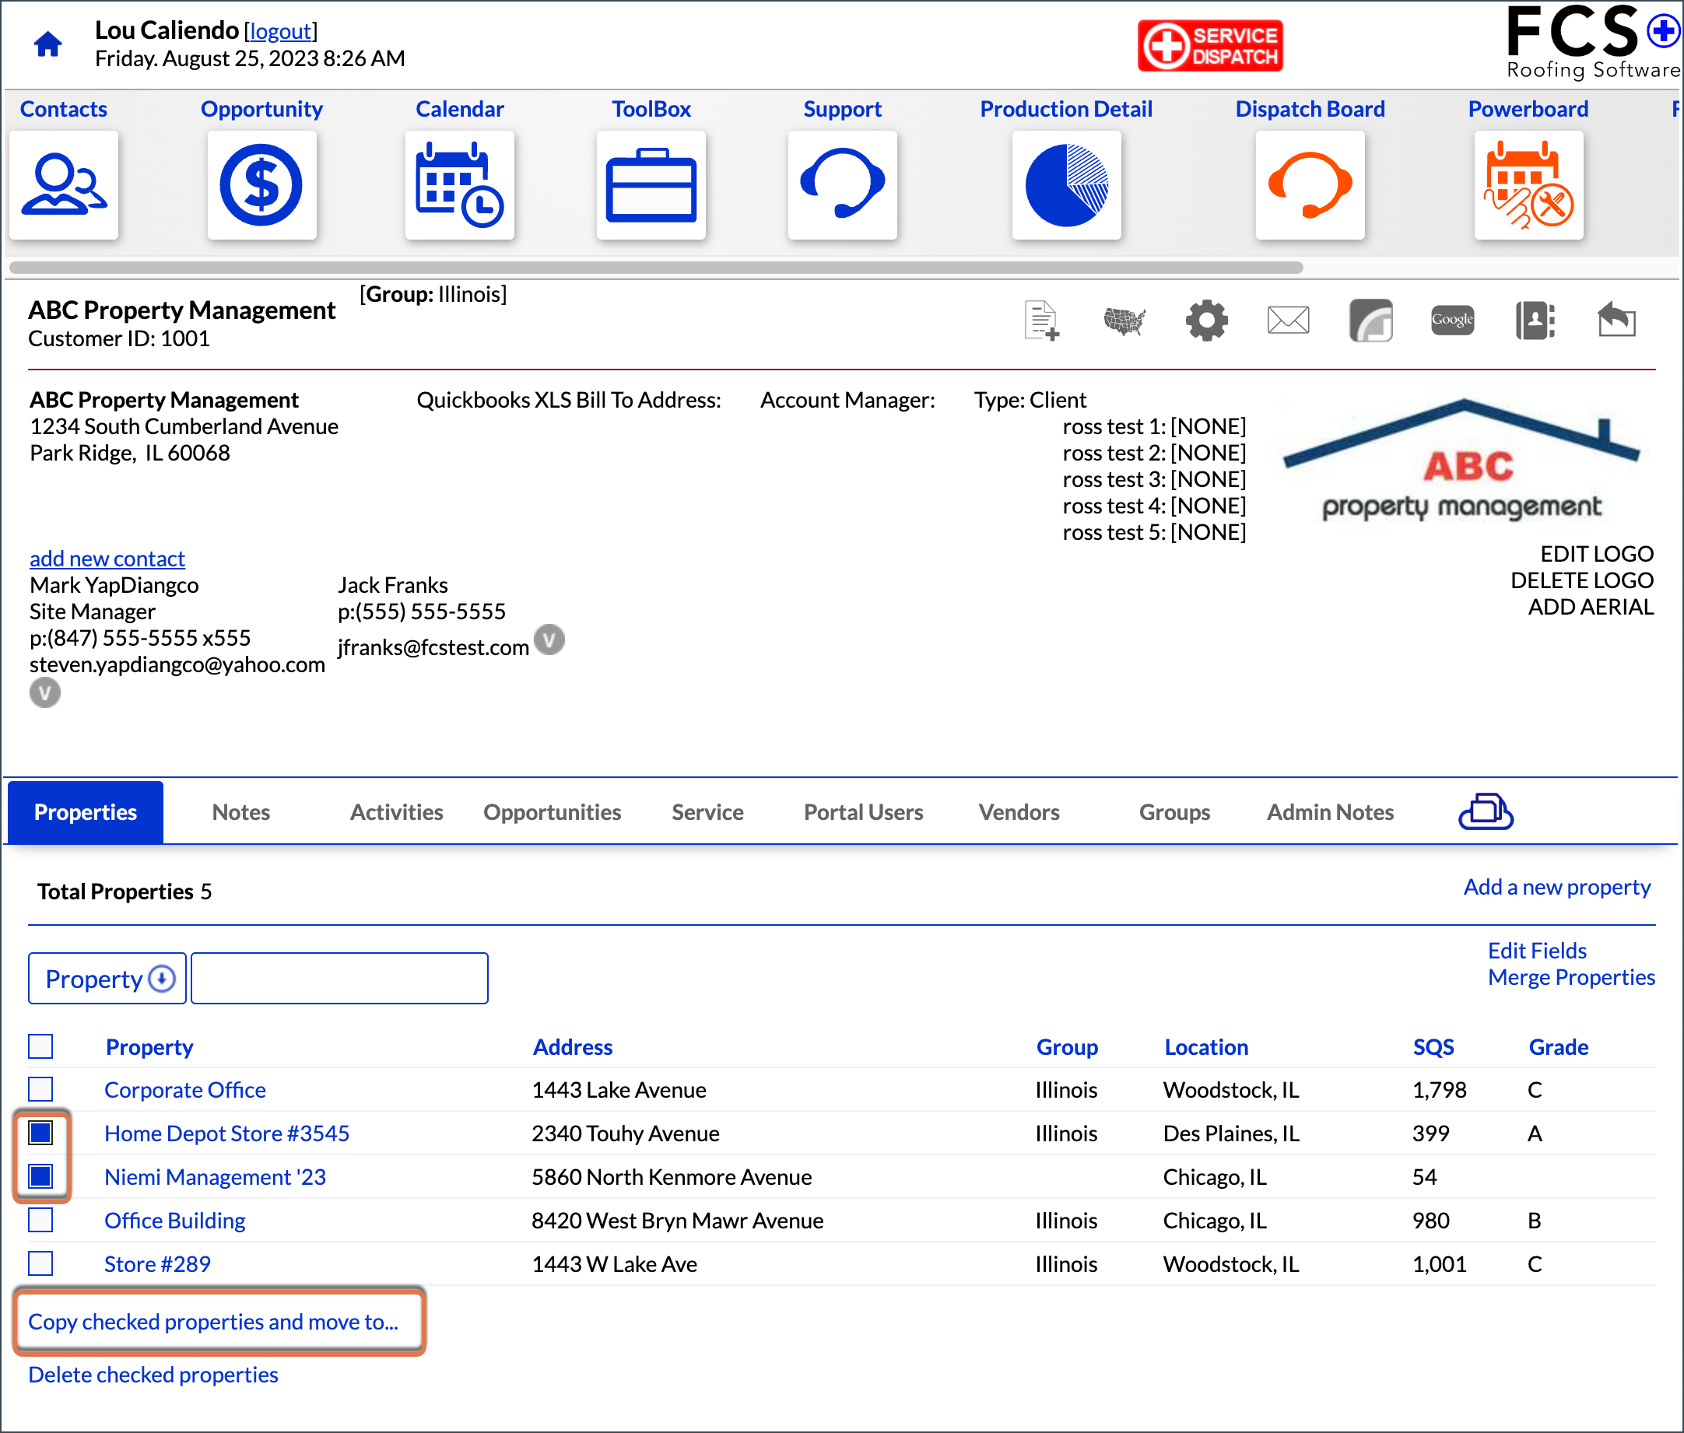Switch to the Service tab
1684x1433 pixels.
707,811
